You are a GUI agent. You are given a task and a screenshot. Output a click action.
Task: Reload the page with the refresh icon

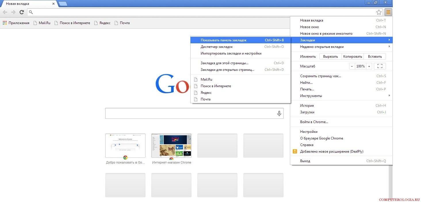[22, 12]
